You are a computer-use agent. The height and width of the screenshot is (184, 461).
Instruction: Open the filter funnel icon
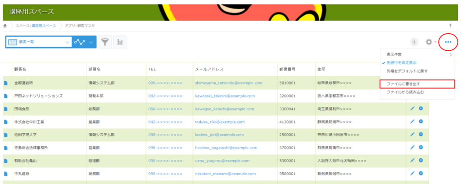(105, 42)
